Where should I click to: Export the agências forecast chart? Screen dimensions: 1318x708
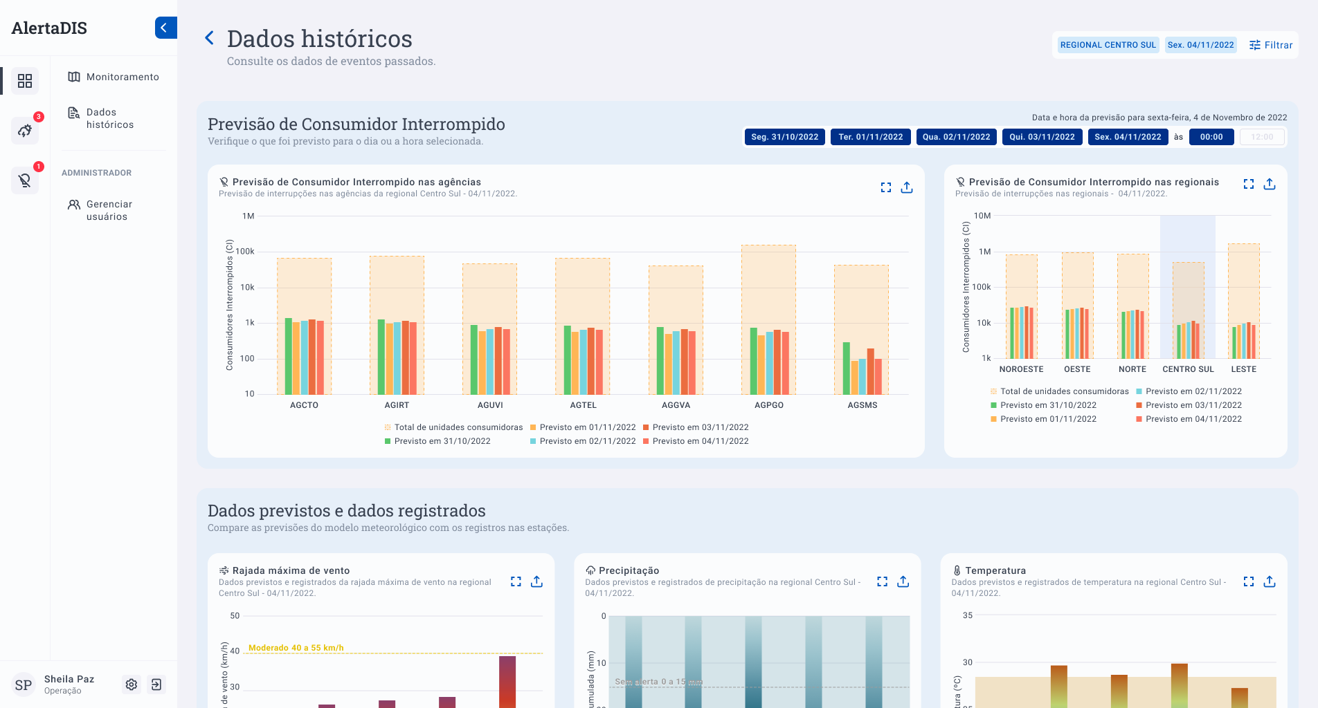click(907, 187)
